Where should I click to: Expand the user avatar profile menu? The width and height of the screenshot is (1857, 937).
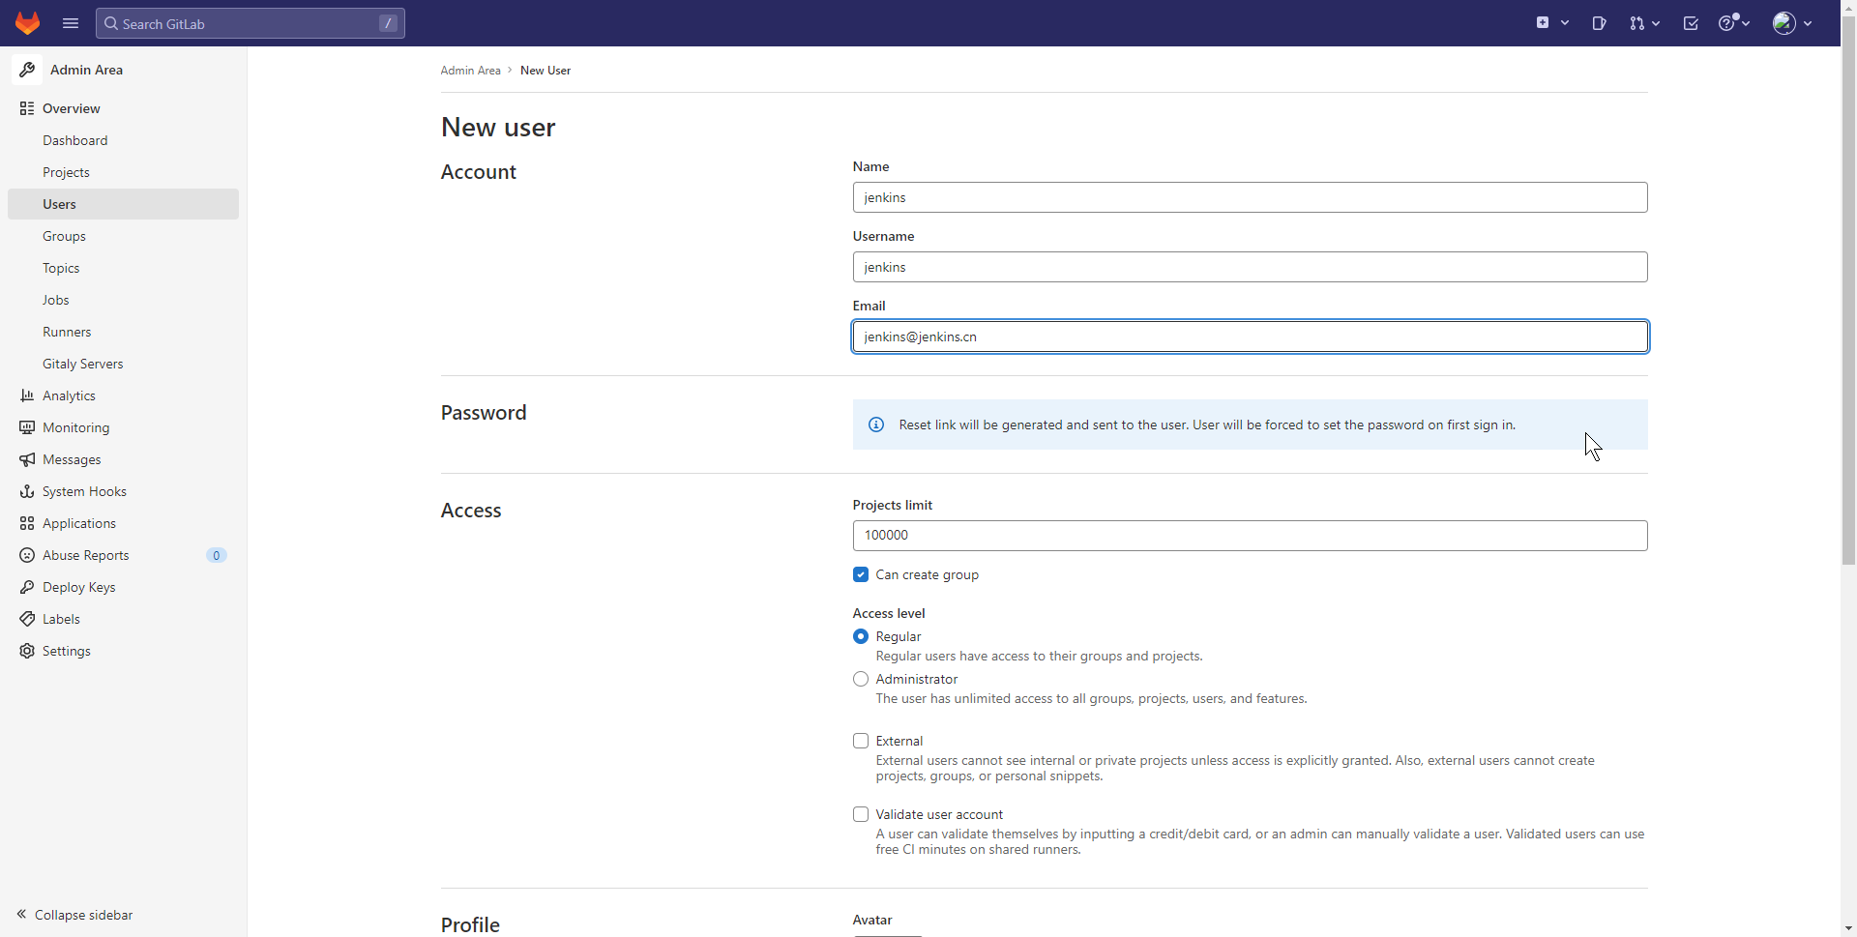(1791, 23)
